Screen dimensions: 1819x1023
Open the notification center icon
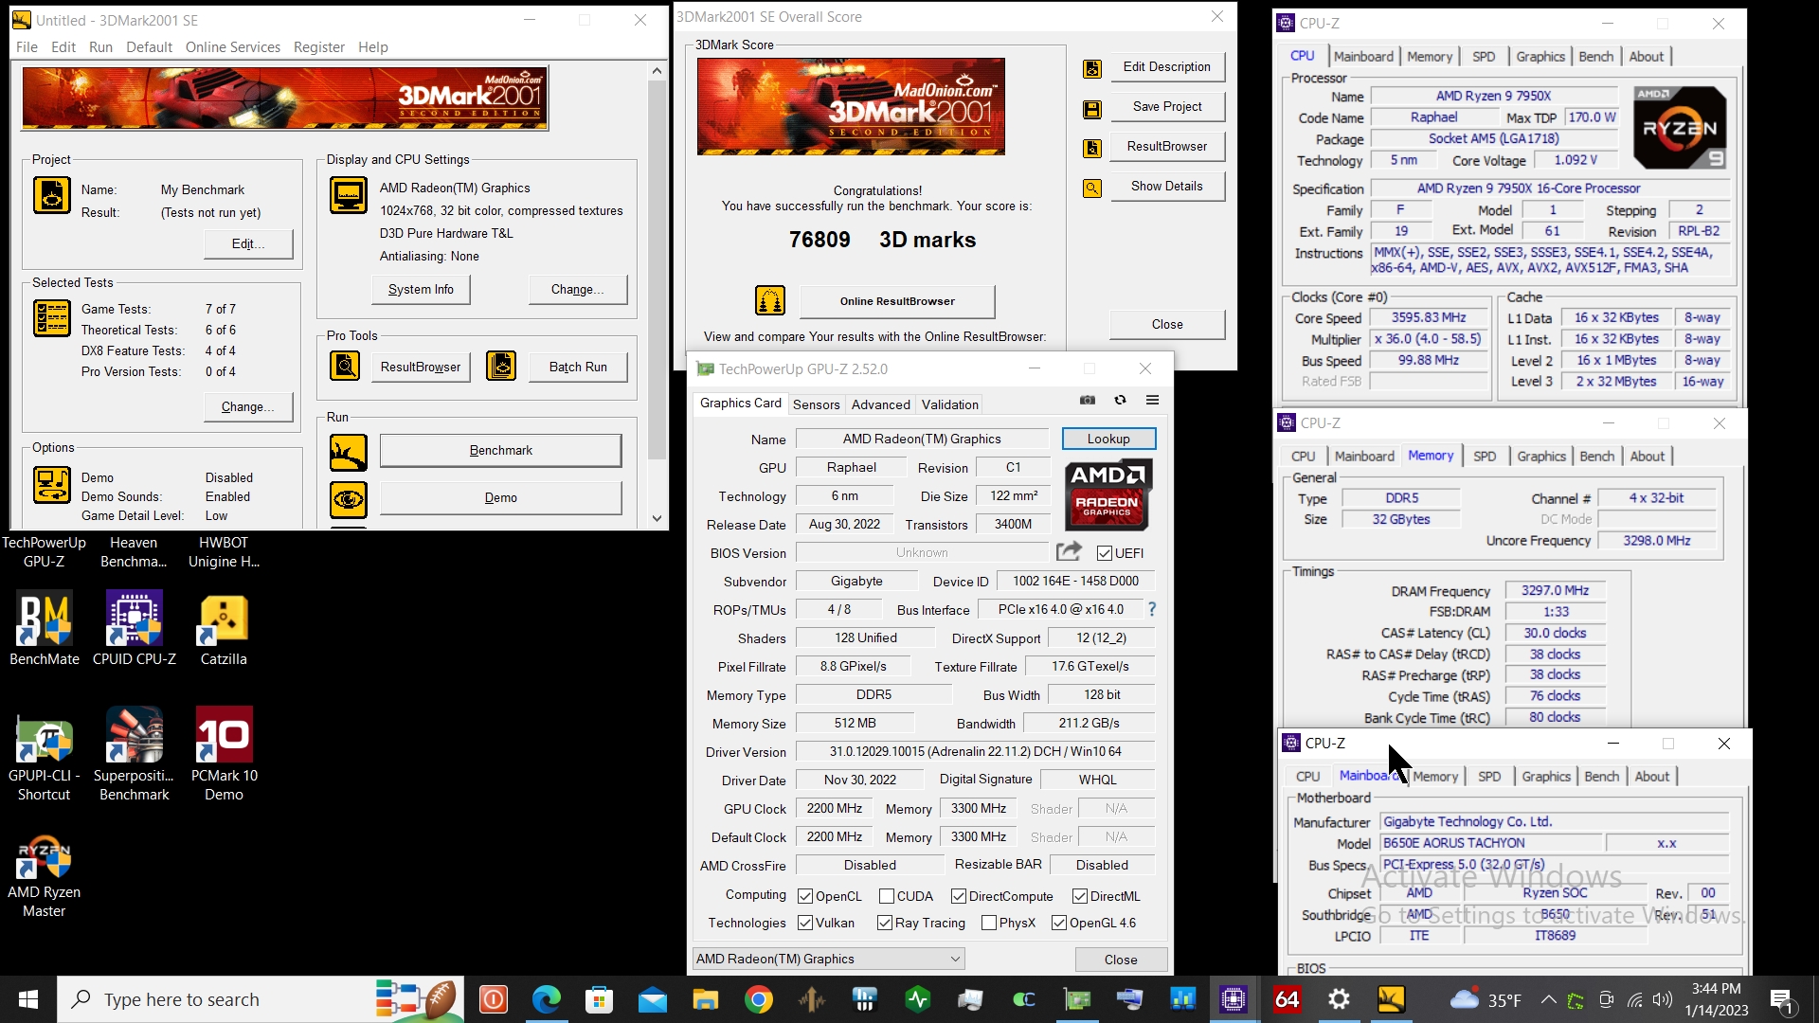[x=1781, y=999]
